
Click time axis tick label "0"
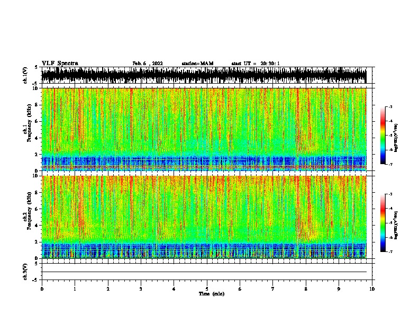[x=42, y=289]
